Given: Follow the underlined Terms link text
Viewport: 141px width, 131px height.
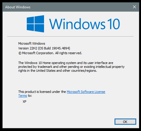Looking at the screenshot, I should (23, 96).
